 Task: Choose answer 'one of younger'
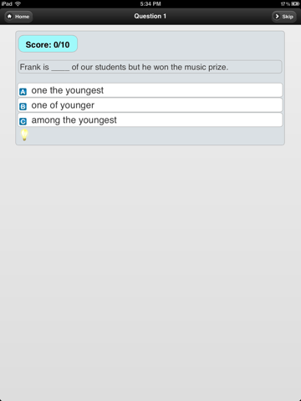pyautogui.click(x=150, y=105)
